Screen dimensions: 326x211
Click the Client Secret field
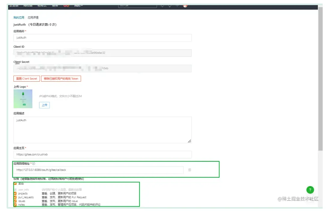[103, 68]
